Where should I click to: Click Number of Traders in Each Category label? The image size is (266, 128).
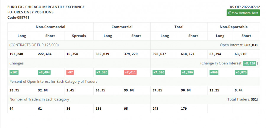pos(39,100)
